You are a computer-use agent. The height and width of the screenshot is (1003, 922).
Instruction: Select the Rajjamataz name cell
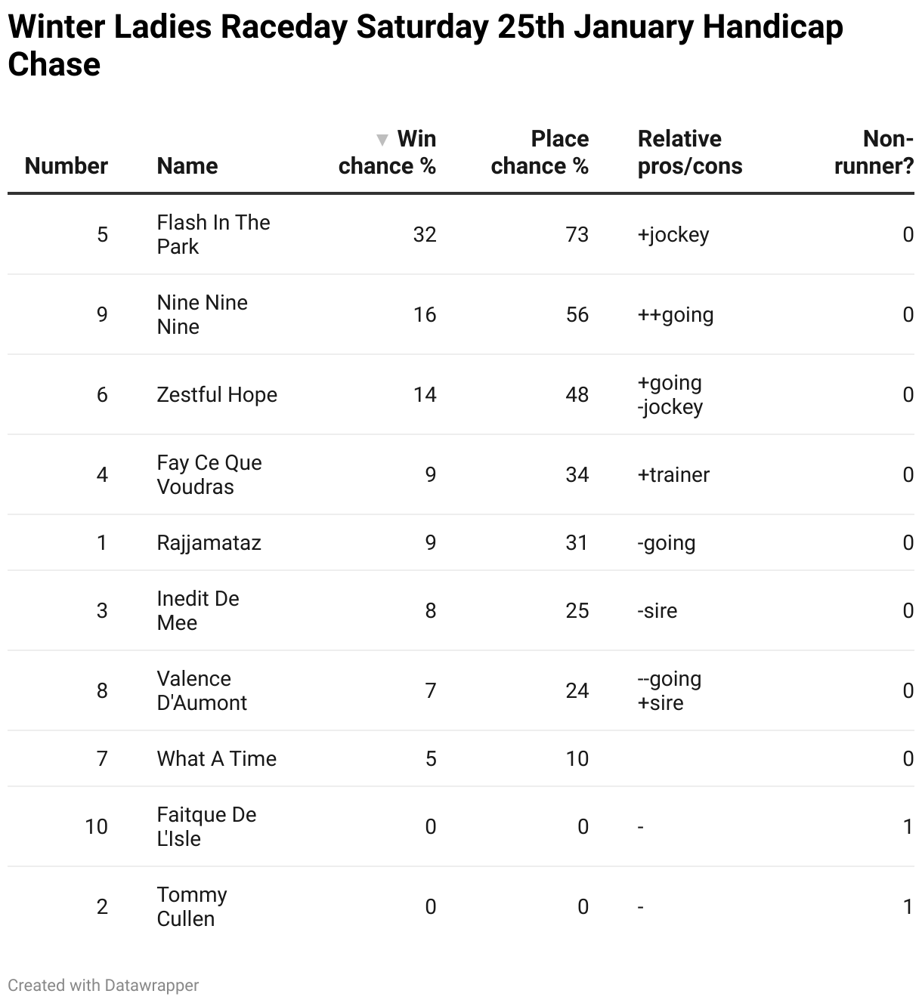[209, 542]
